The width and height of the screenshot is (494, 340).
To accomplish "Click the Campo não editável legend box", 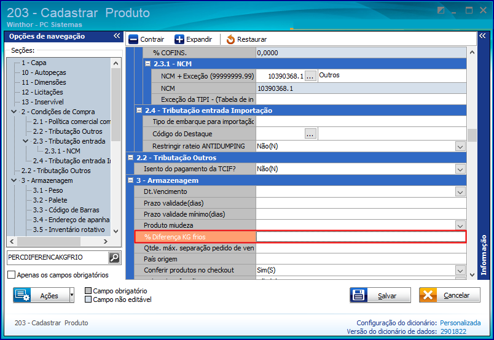I will (88, 299).
